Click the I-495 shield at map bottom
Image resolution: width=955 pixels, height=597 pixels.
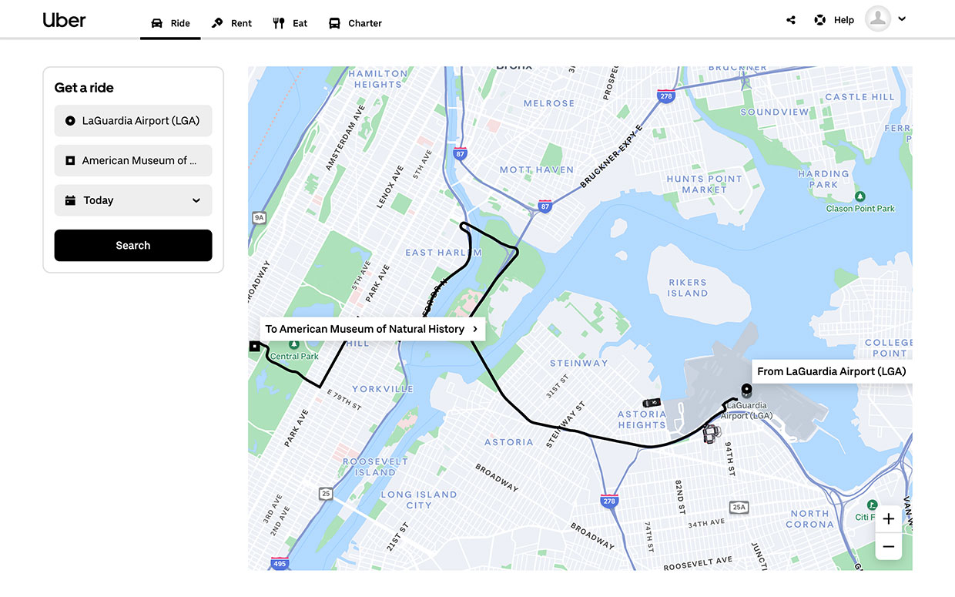pyautogui.click(x=280, y=564)
